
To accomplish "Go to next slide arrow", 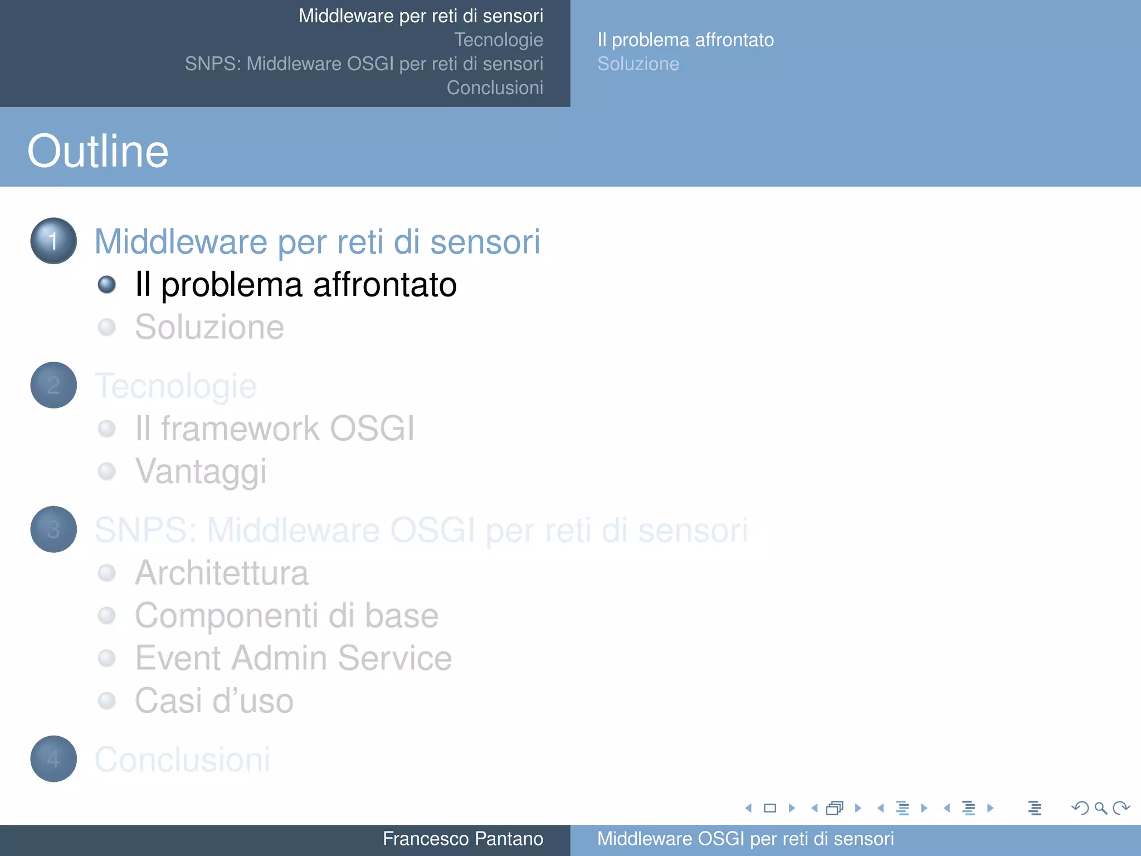I will (x=792, y=808).
